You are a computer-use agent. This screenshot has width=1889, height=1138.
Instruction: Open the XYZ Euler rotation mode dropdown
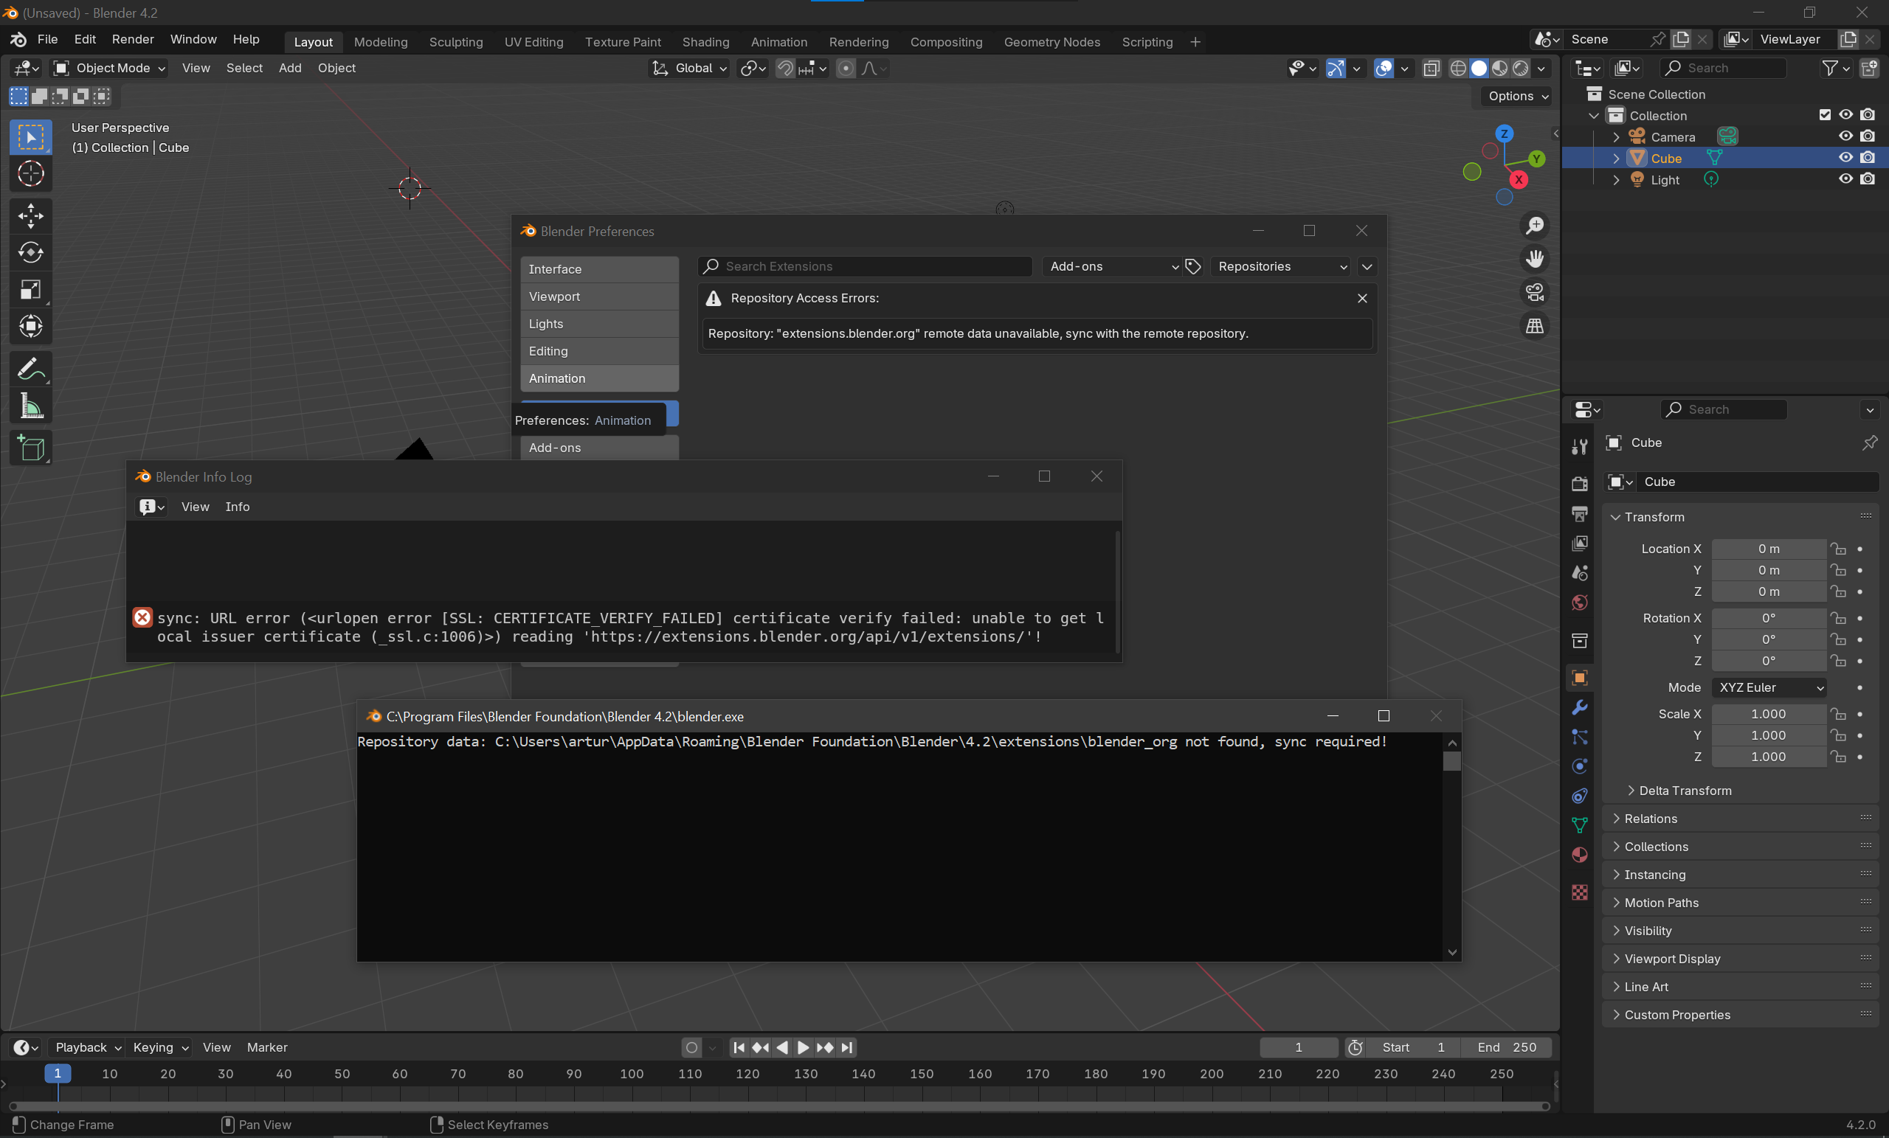[x=1768, y=687]
